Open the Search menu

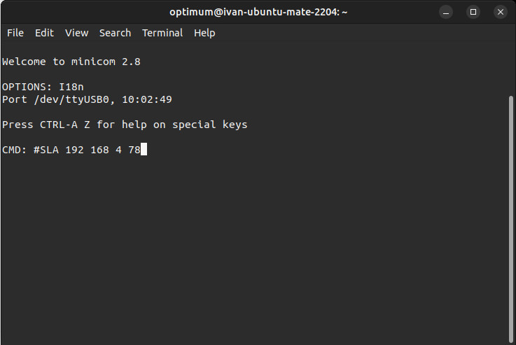115,33
